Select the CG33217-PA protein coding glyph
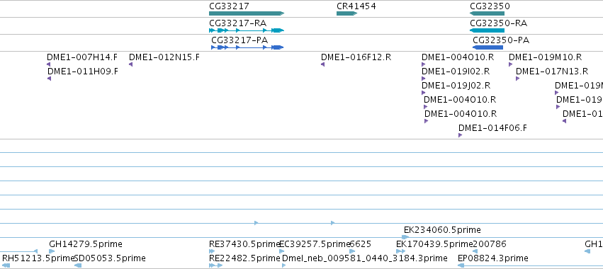Image resolution: width=603 pixels, height=269 pixels. (x=247, y=47)
